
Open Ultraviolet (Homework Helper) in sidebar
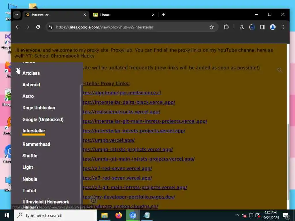tap(46, 204)
